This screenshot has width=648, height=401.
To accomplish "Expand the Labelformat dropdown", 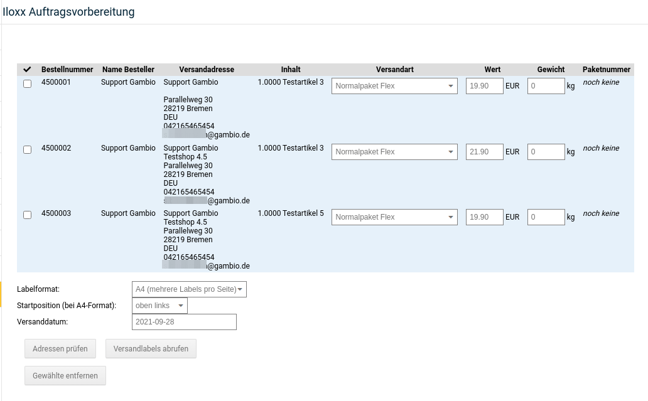I will pyautogui.click(x=189, y=289).
